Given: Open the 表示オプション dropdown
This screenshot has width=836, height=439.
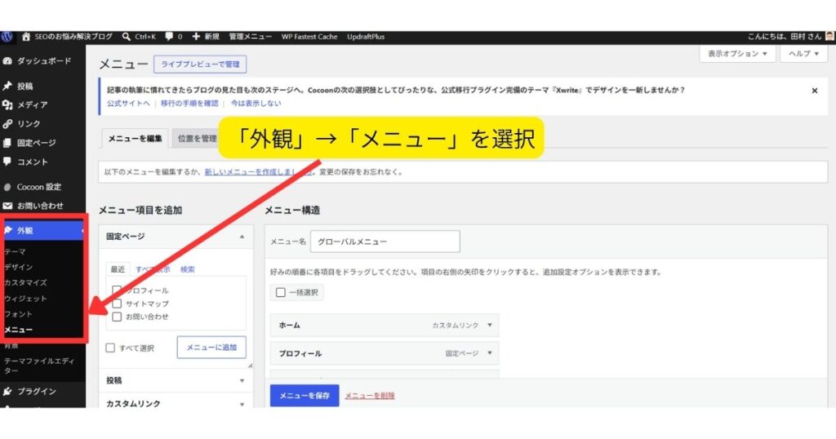Looking at the screenshot, I should (x=737, y=54).
